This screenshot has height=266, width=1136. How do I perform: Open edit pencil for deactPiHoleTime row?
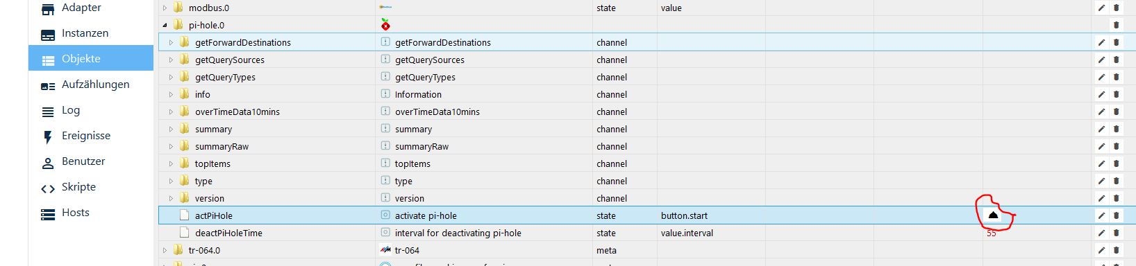pyautogui.click(x=1101, y=233)
